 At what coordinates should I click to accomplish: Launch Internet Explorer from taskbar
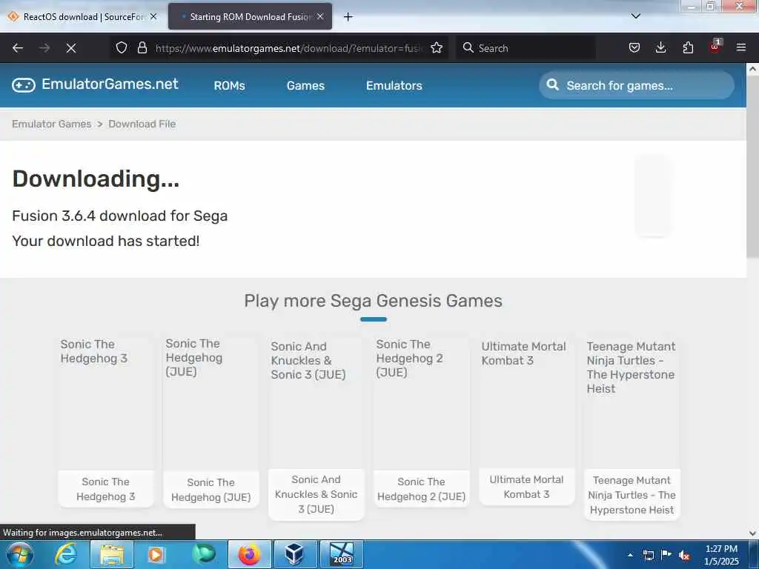[x=66, y=554]
